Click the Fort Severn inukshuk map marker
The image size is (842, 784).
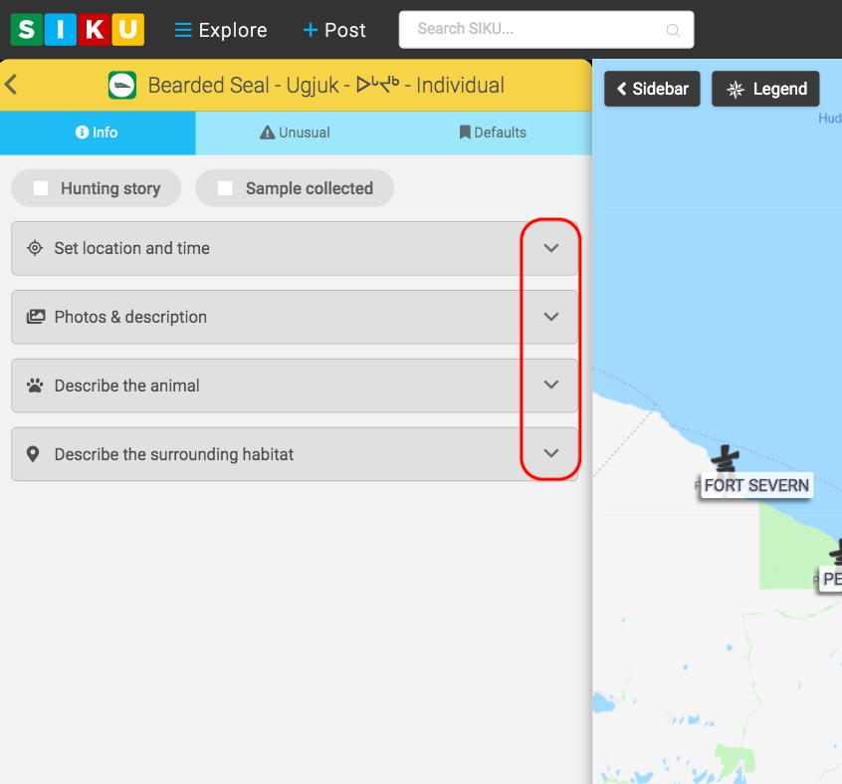pos(725,459)
